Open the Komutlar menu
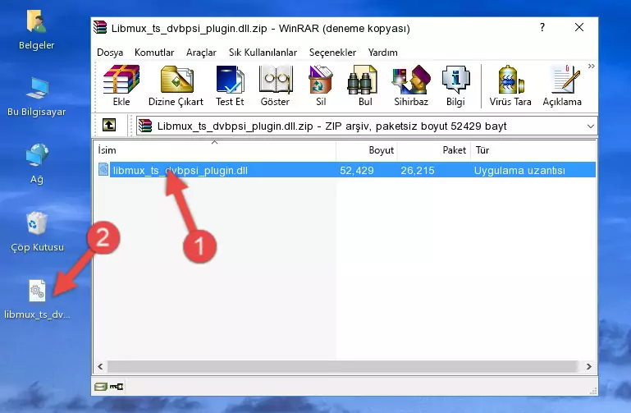Screen dimensions: 631x413 point(154,53)
